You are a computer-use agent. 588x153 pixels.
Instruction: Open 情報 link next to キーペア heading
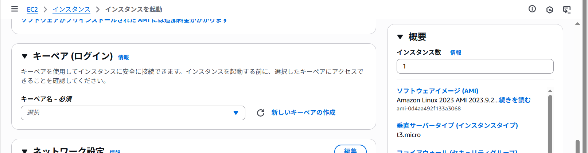click(x=123, y=57)
